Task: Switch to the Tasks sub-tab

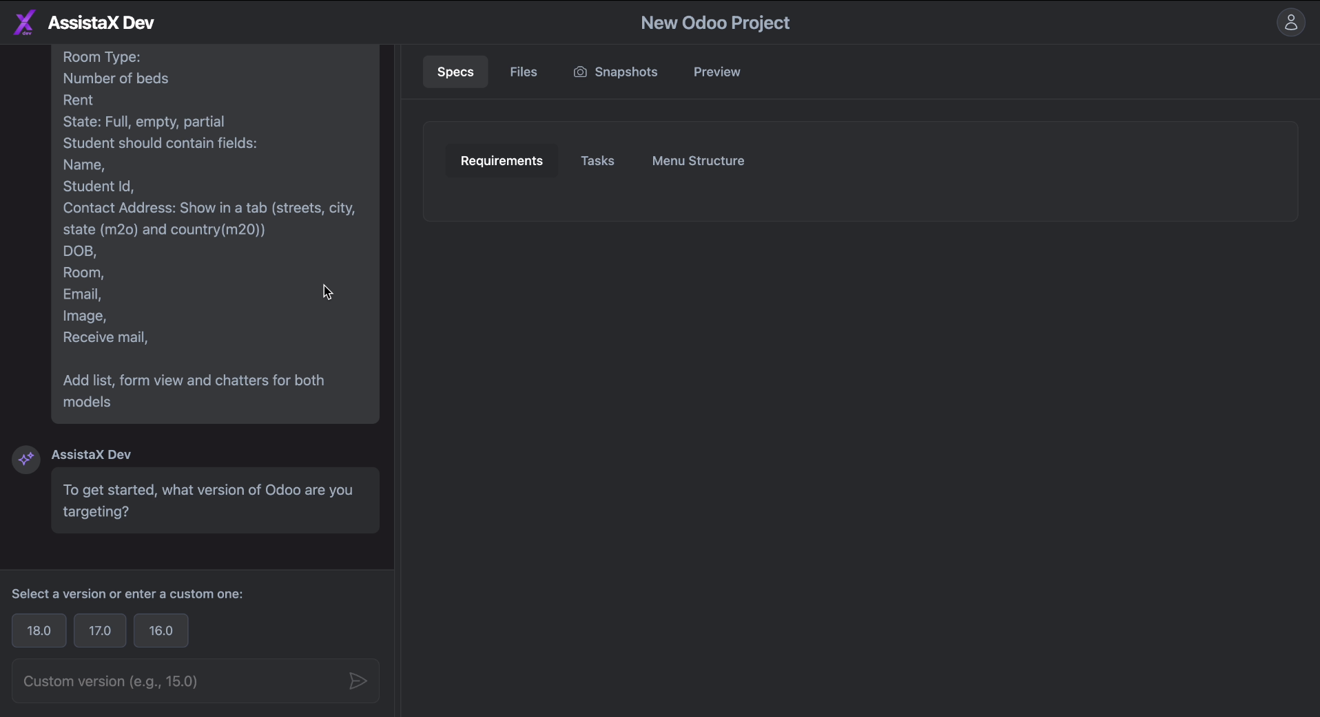Action: (x=597, y=161)
